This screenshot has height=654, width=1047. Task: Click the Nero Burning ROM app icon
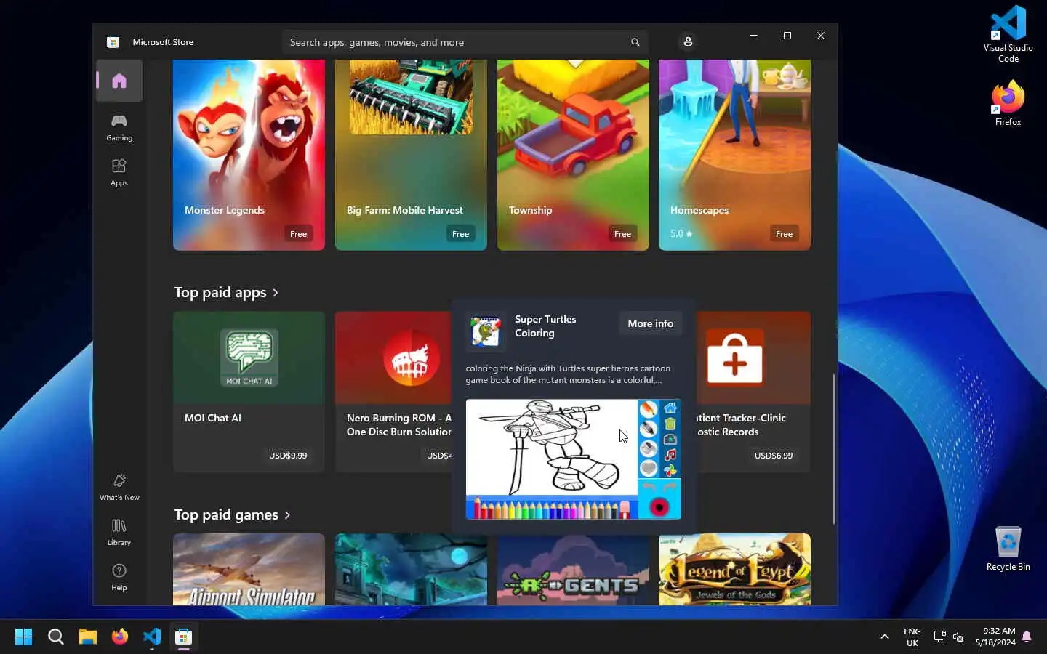(412, 358)
